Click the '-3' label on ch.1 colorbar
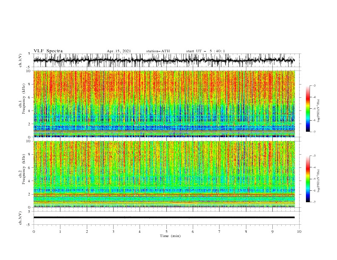337x260 pixels. point(314,85)
